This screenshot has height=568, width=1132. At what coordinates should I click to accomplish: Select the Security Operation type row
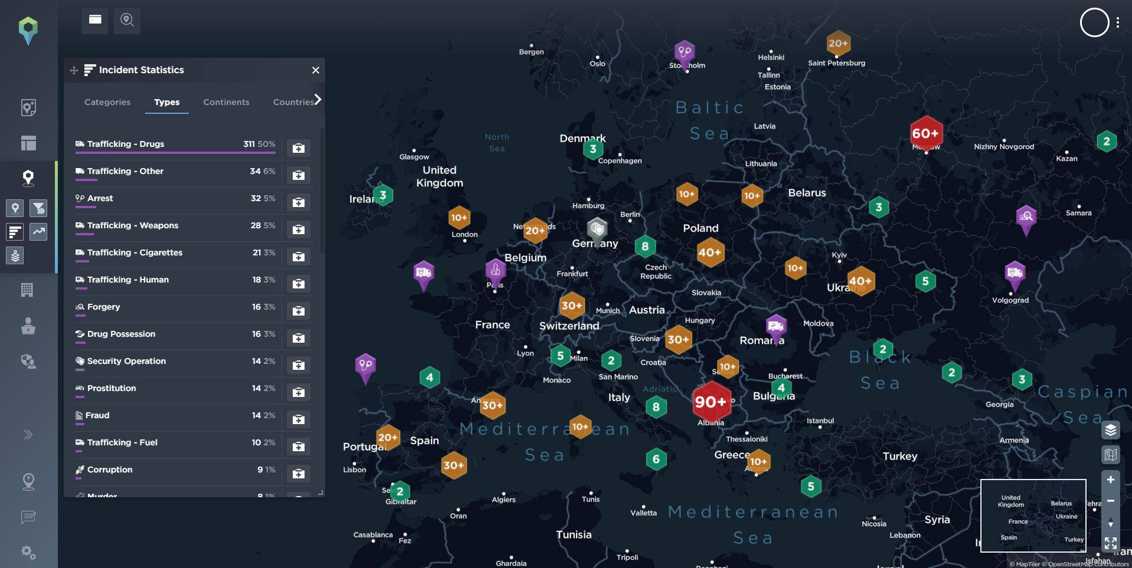175,363
